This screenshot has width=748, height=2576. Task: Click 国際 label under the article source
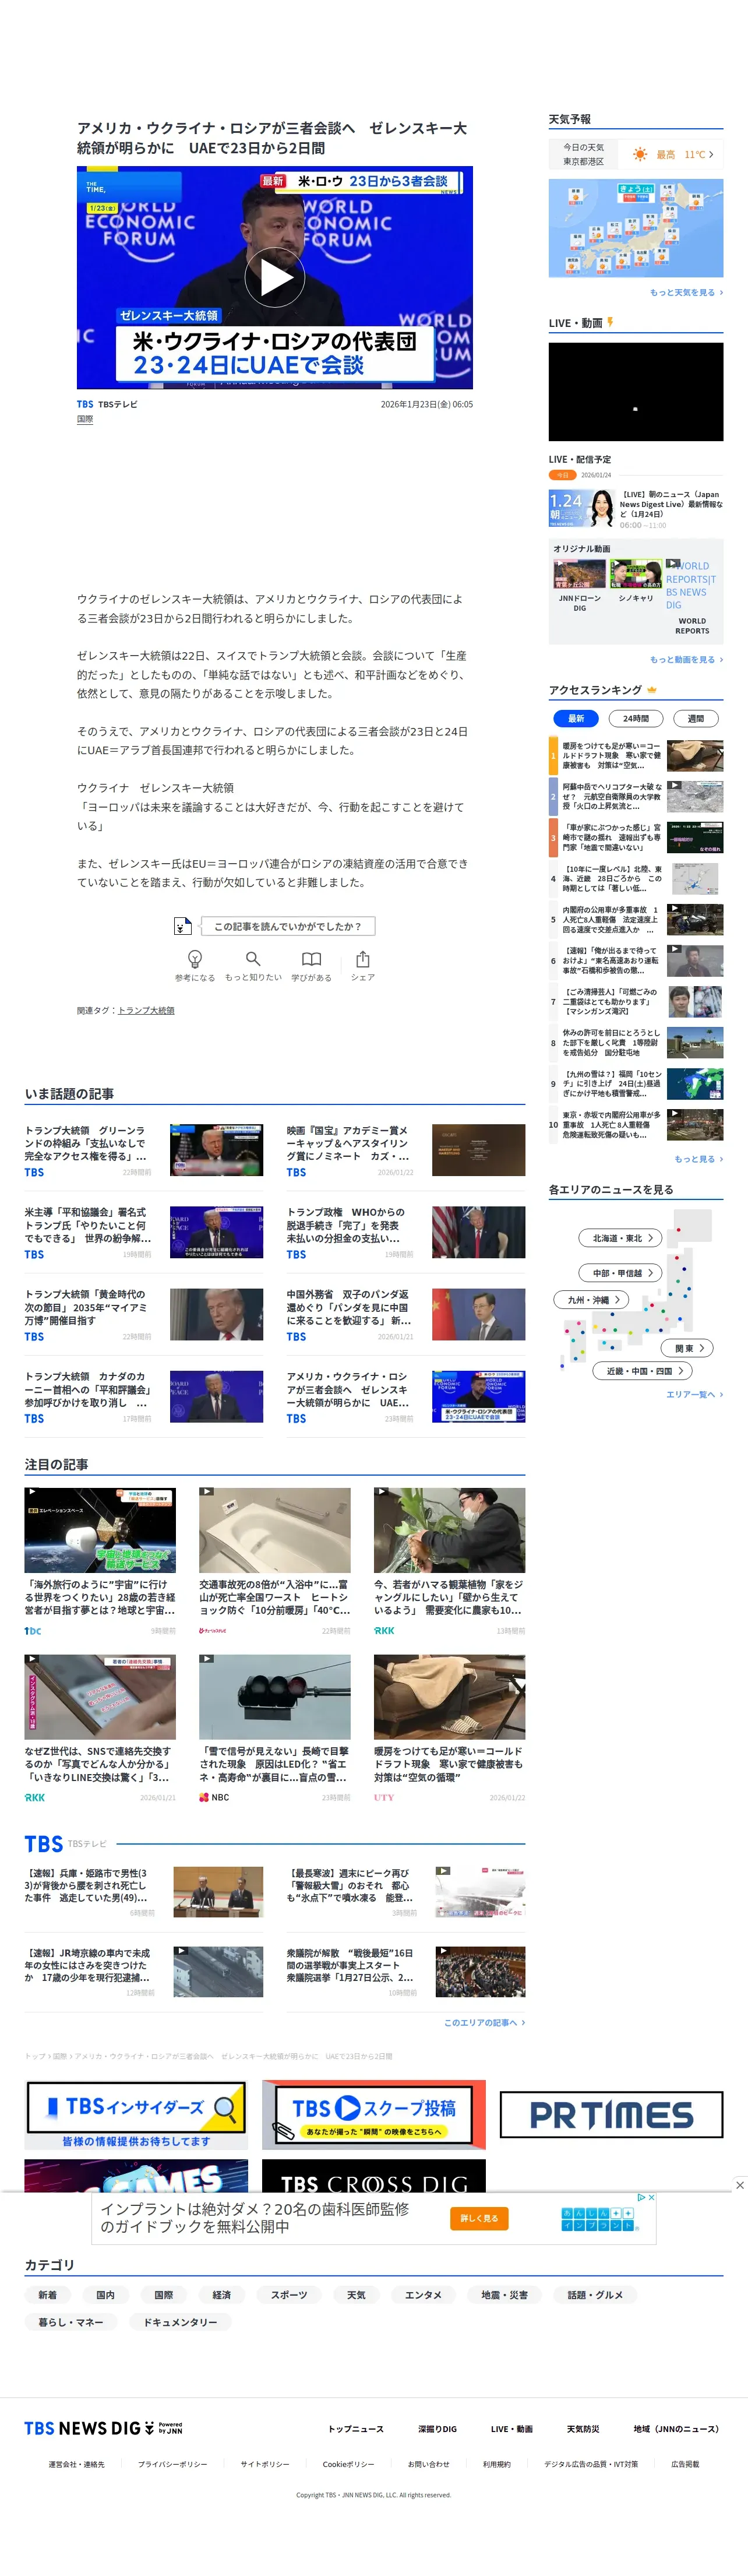pos(85,419)
